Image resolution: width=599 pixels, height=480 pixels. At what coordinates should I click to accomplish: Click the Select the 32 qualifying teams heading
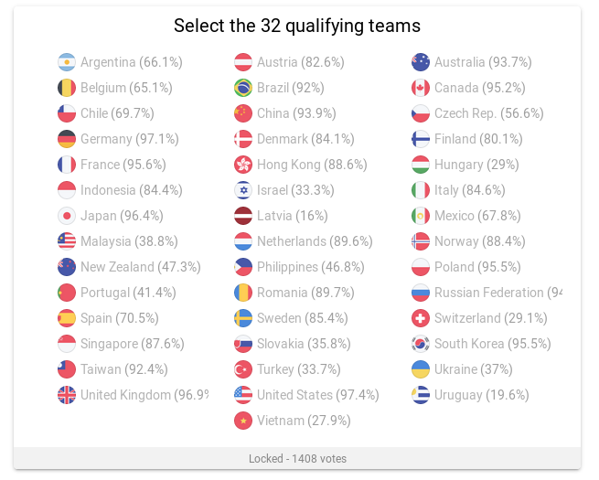click(x=297, y=26)
